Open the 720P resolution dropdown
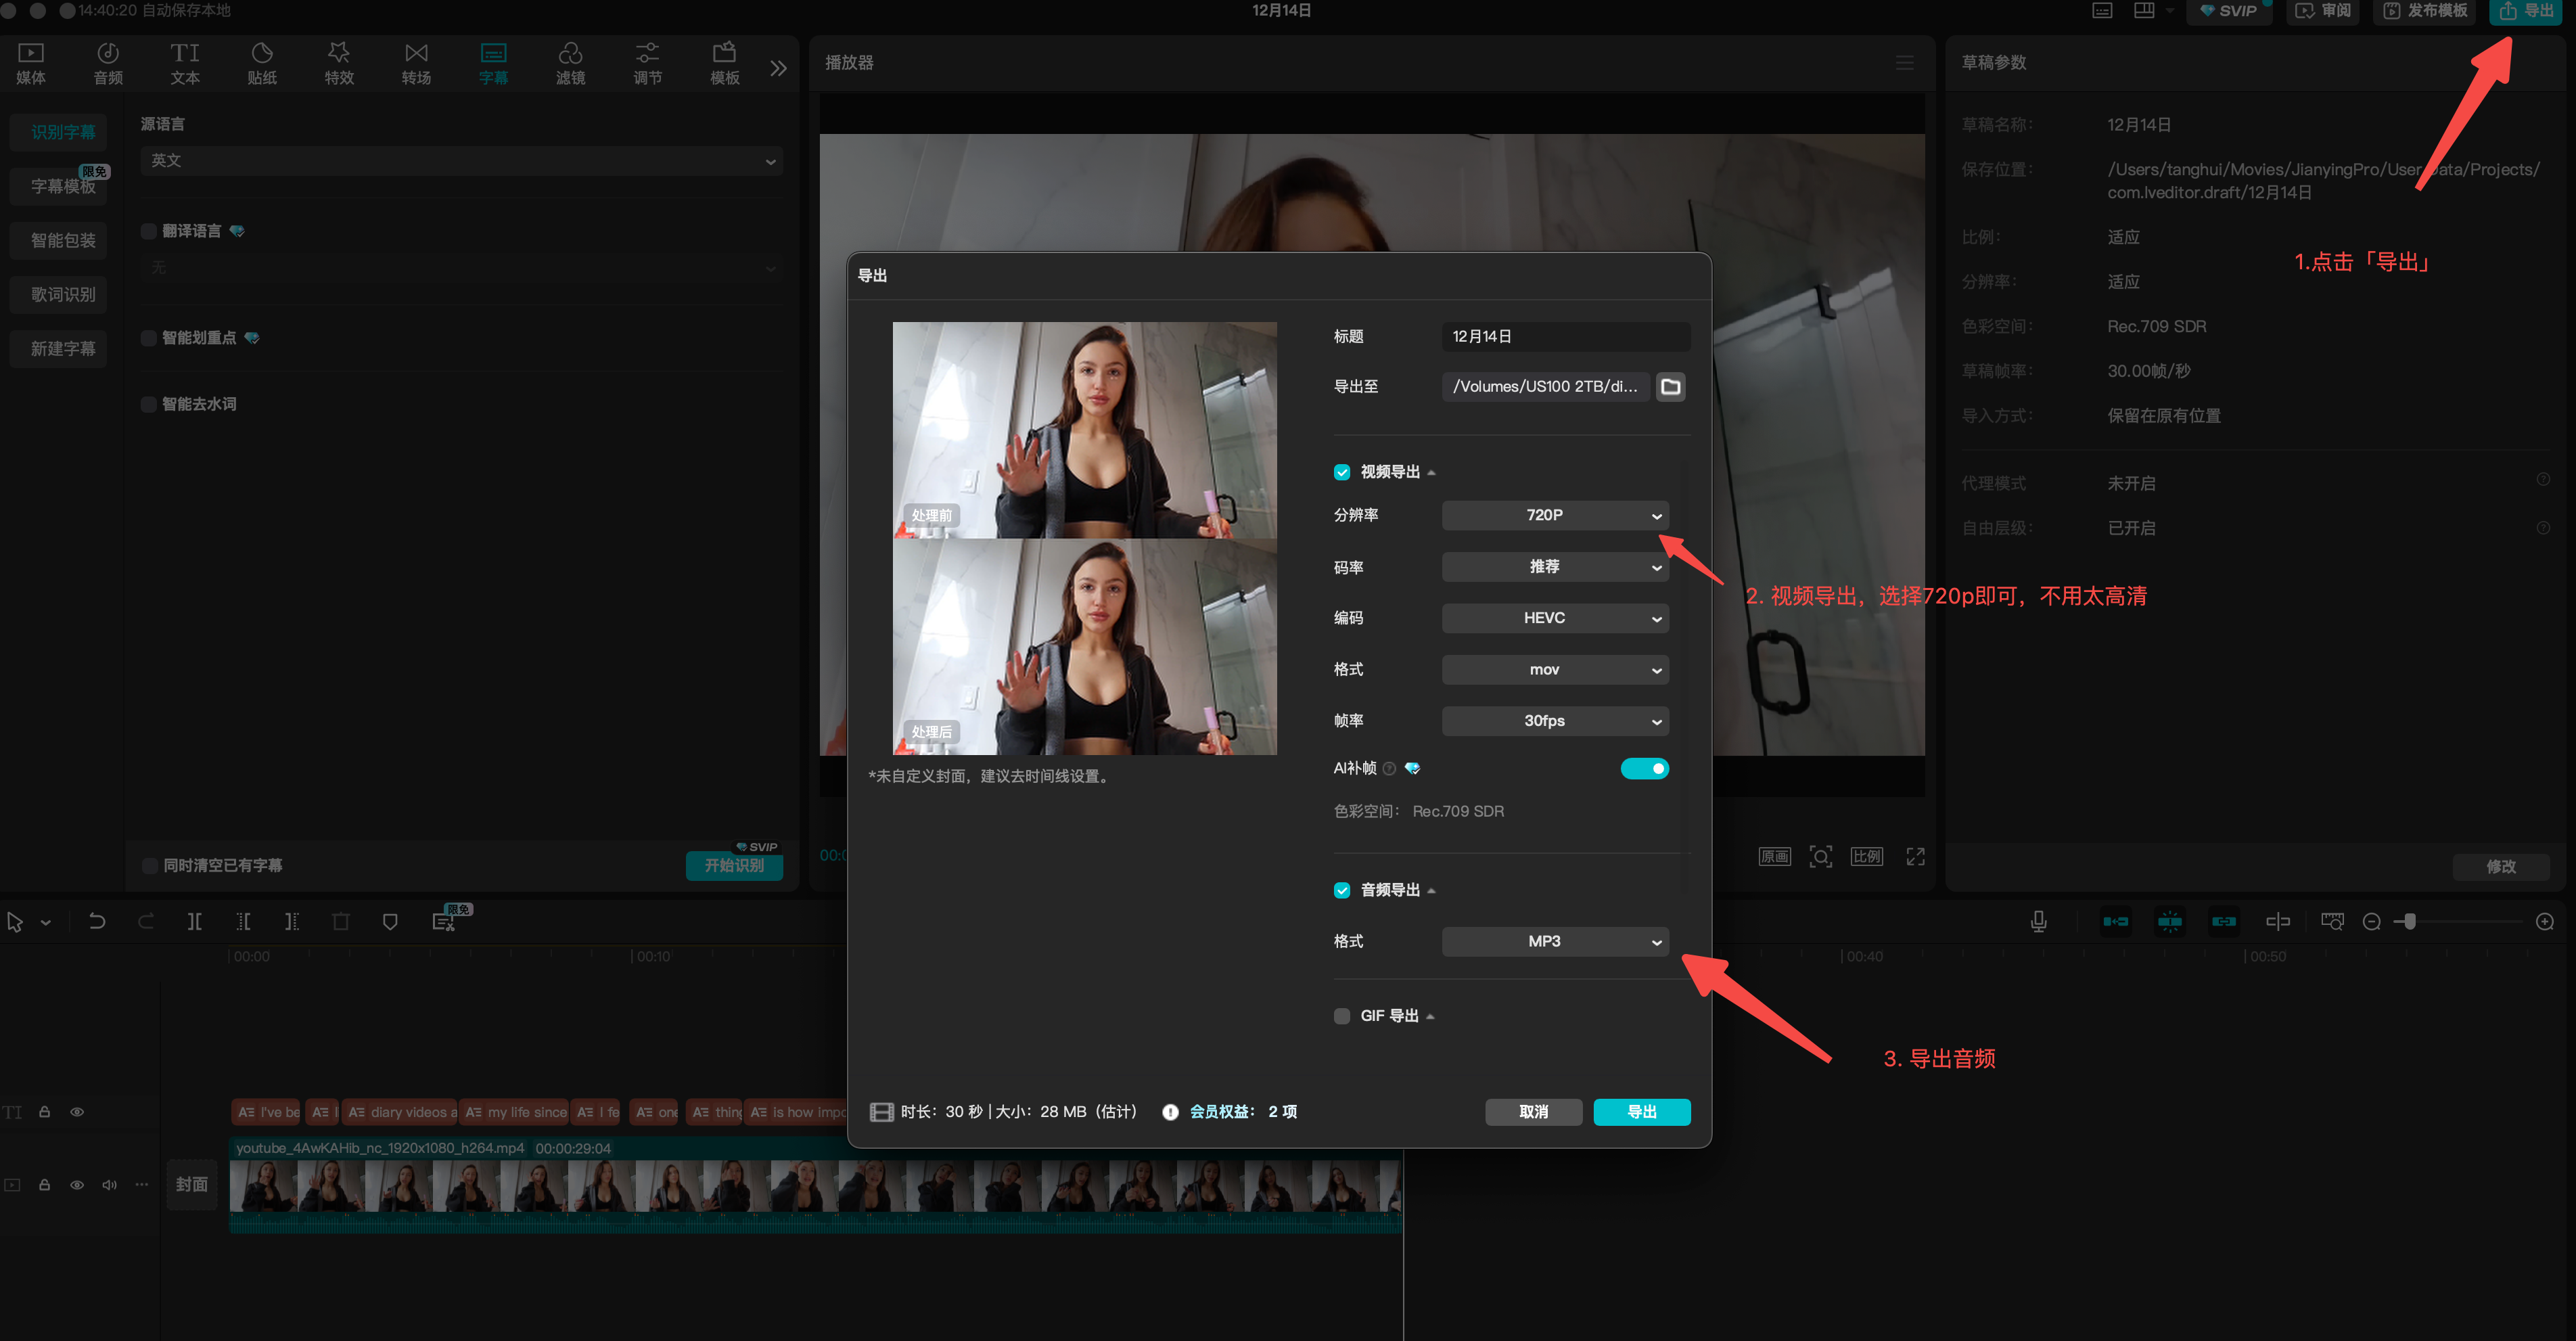Image resolution: width=2576 pixels, height=1341 pixels. 1554,515
